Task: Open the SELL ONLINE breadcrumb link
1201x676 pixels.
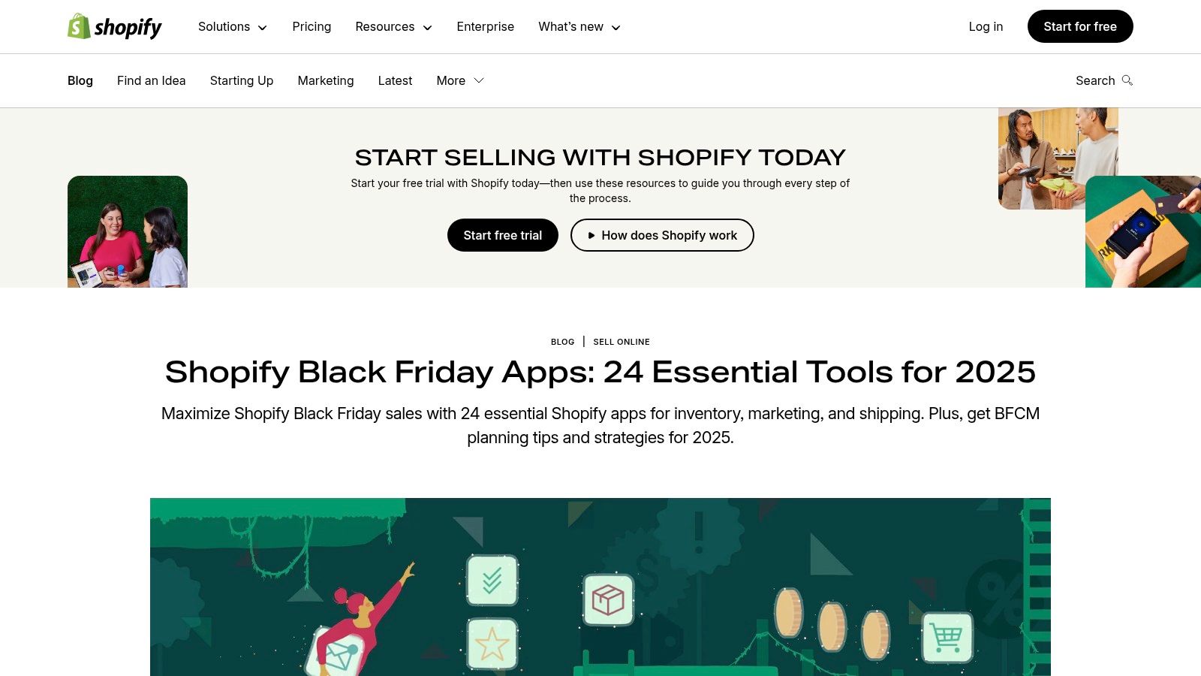Action: (622, 342)
